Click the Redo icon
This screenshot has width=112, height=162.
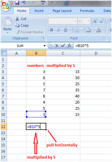(x=33, y=3)
